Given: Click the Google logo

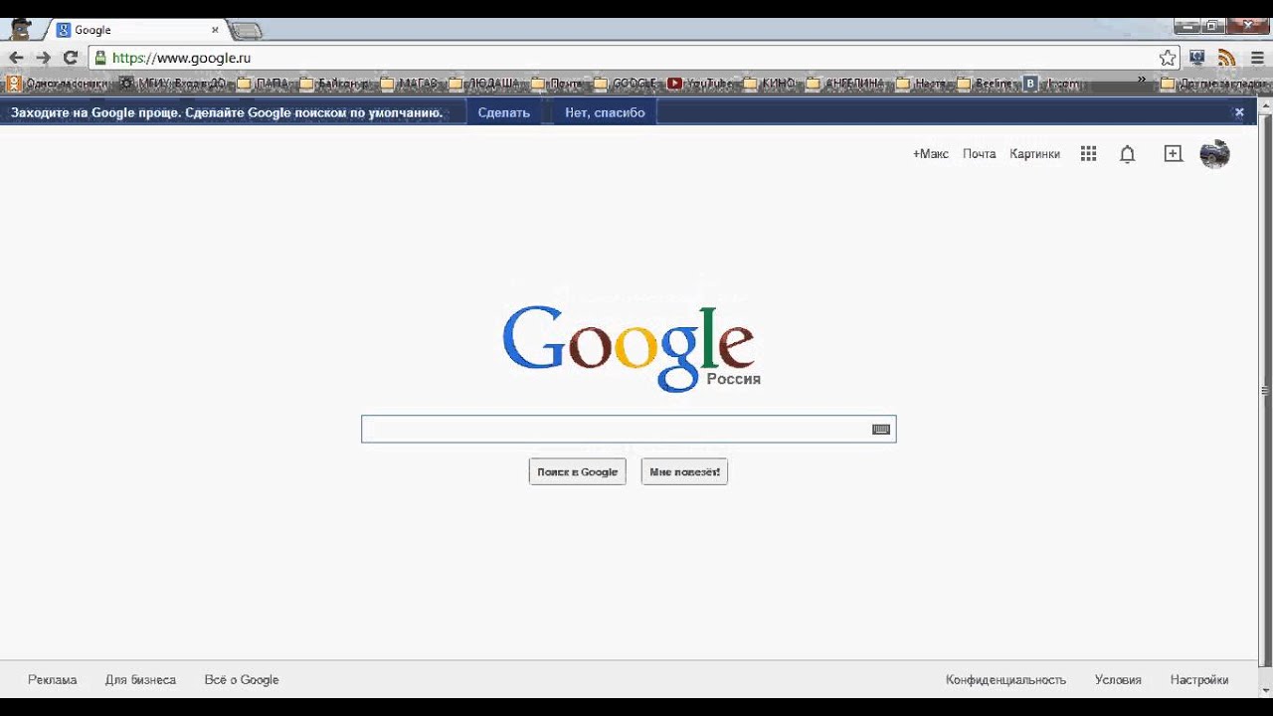Looking at the screenshot, I should (631, 348).
